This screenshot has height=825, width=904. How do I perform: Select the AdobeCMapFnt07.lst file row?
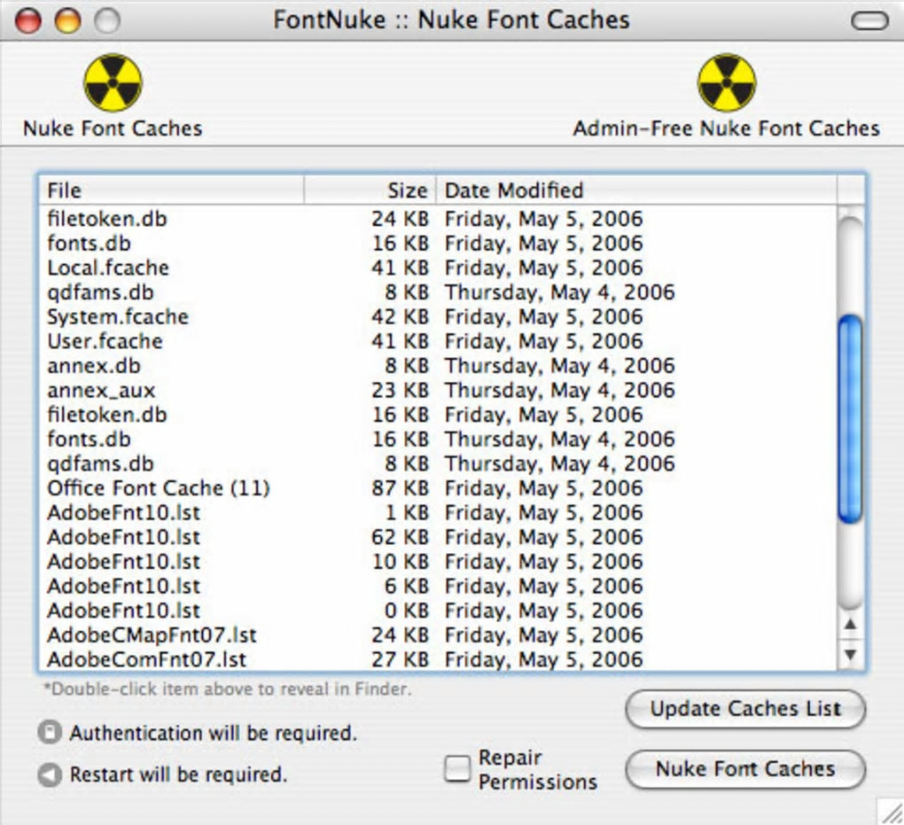152,635
